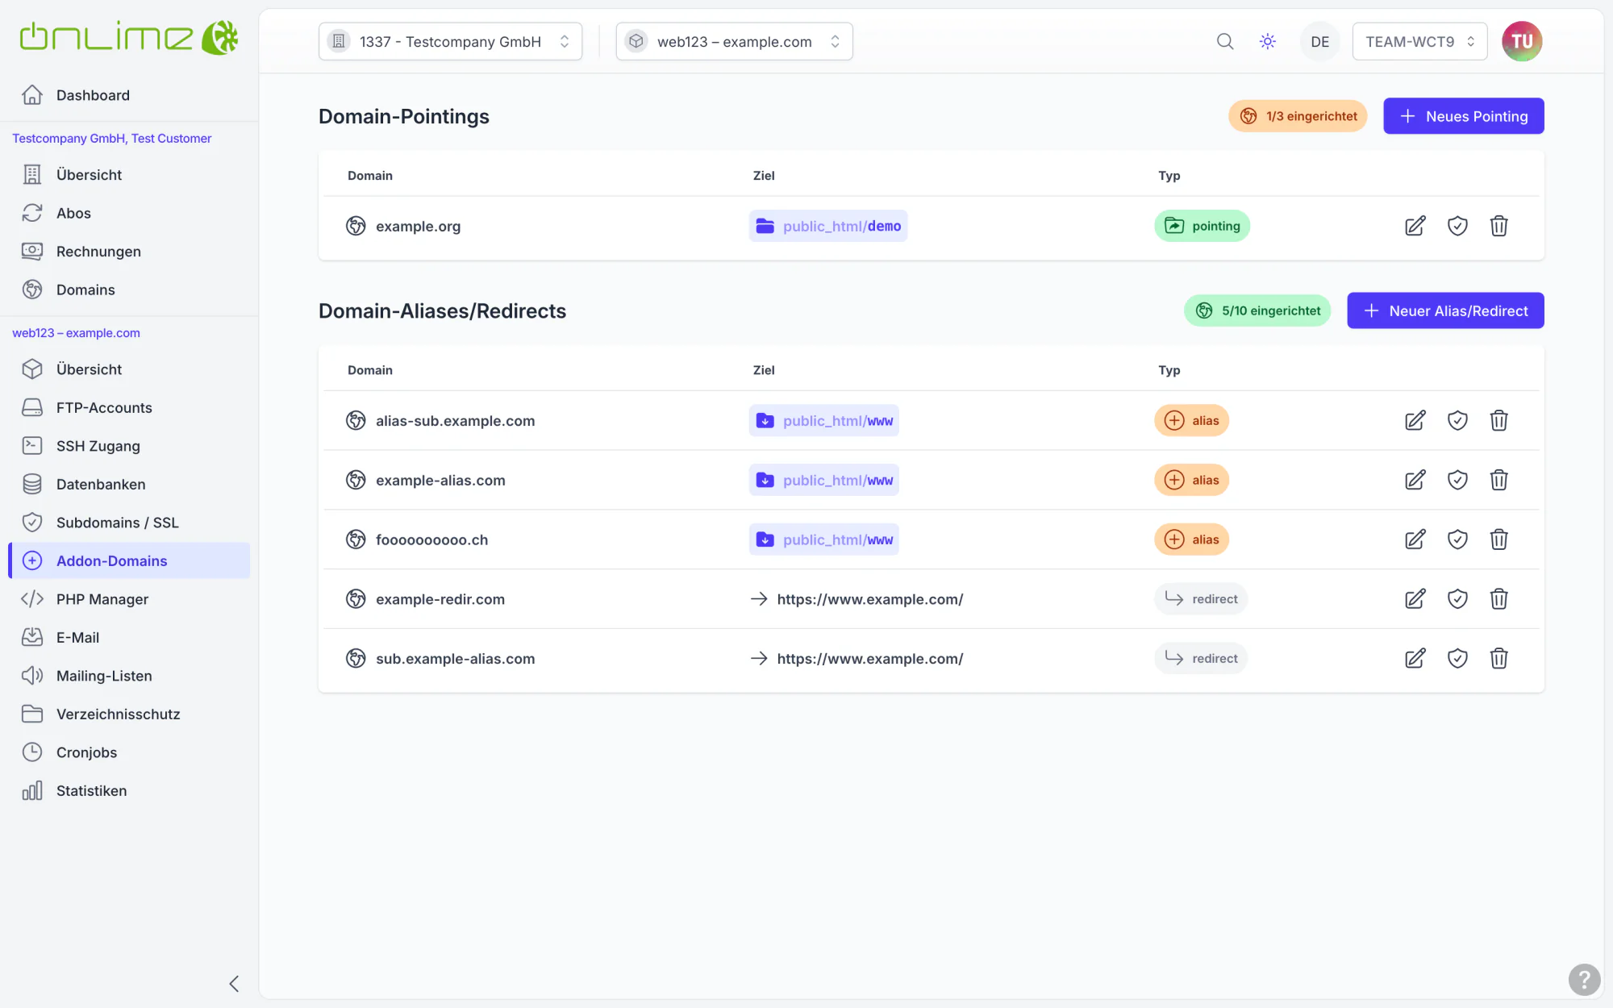1613x1008 pixels.
Task: Open Mailing-Listen page
Action: pyautogui.click(x=129, y=676)
